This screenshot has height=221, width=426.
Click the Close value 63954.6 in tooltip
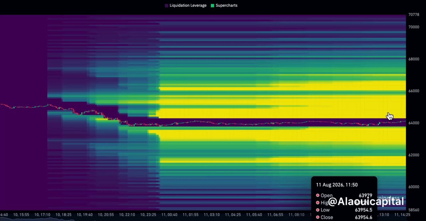click(364, 217)
